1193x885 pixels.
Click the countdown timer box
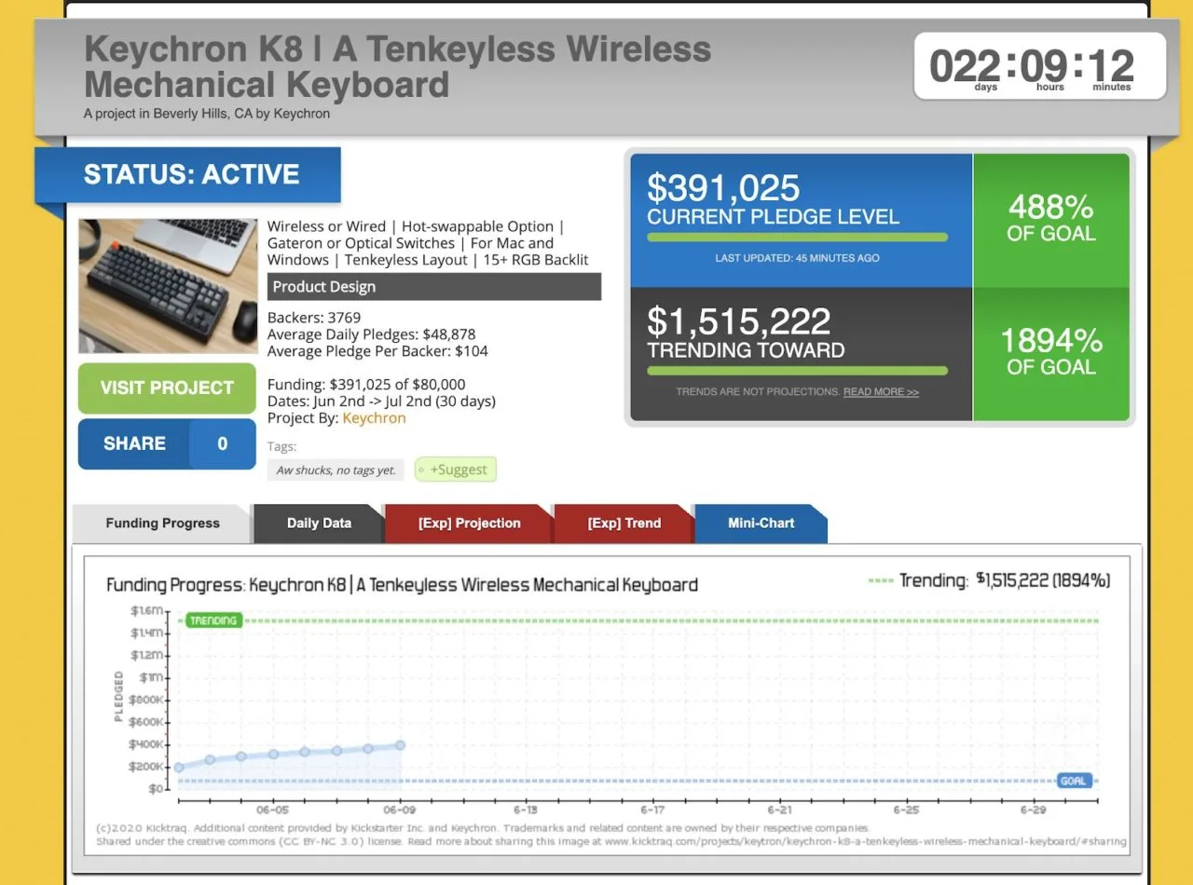tap(1039, 66)
